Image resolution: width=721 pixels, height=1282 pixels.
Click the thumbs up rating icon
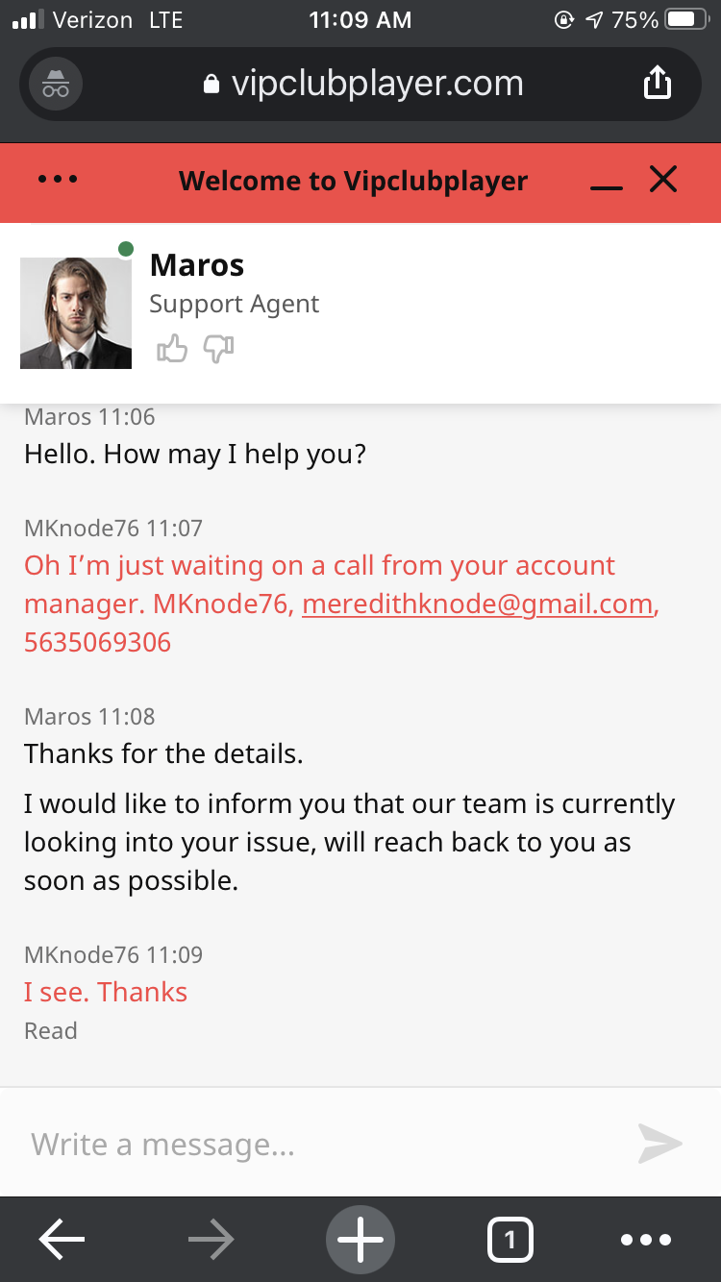tap(172, 348)
